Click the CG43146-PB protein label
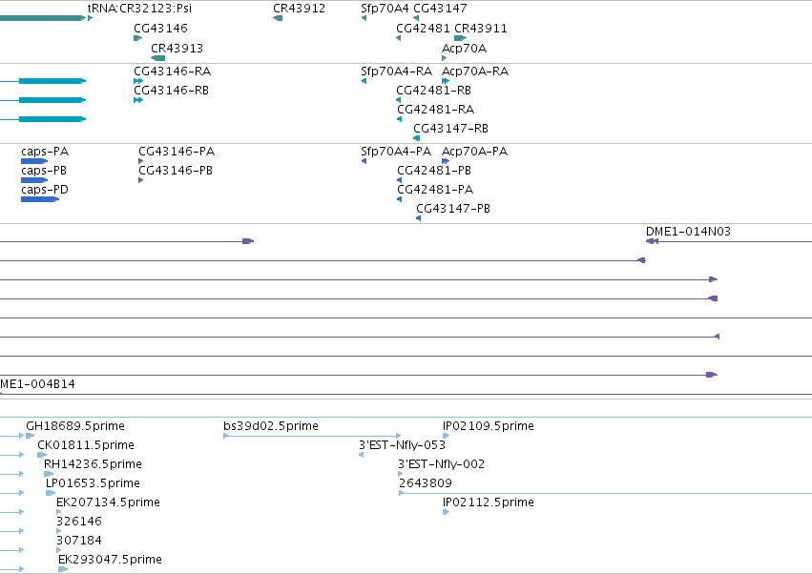This screenshot has width=812, height=574. [175, 171]
